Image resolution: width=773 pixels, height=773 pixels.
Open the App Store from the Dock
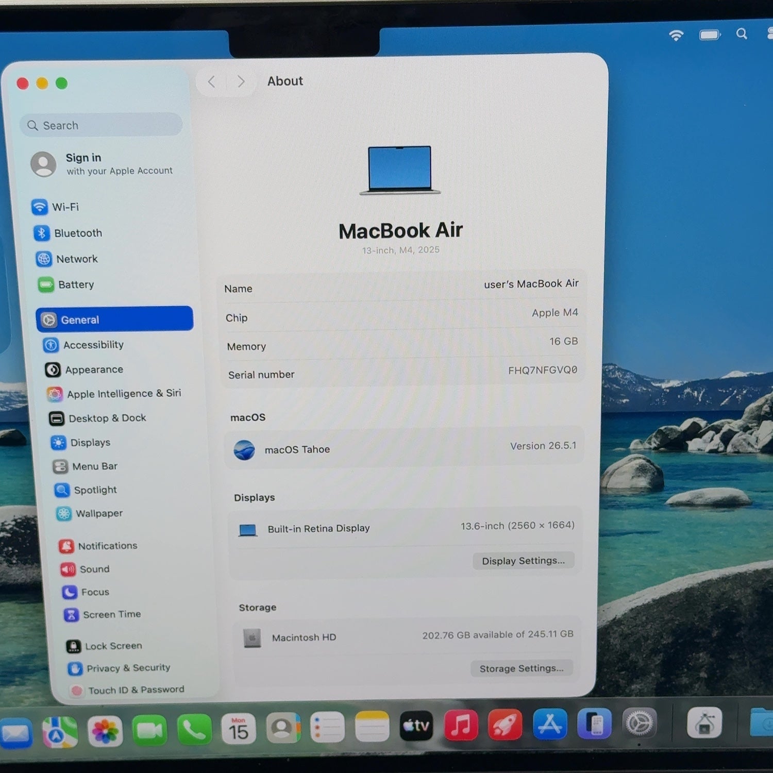550,724
